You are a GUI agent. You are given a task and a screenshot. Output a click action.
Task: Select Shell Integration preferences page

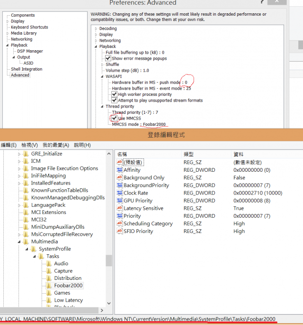coord(27,69)
